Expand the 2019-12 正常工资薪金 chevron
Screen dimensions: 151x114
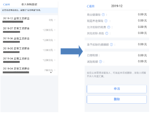55,20
